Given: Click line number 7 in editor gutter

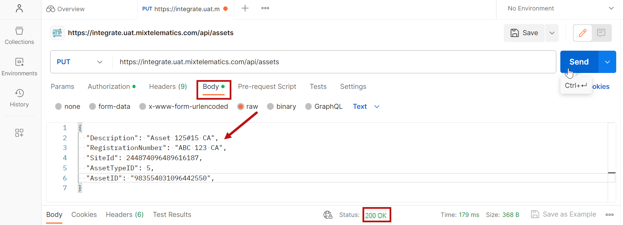Looking at the screenshot, I should click(x=65, y=188).
